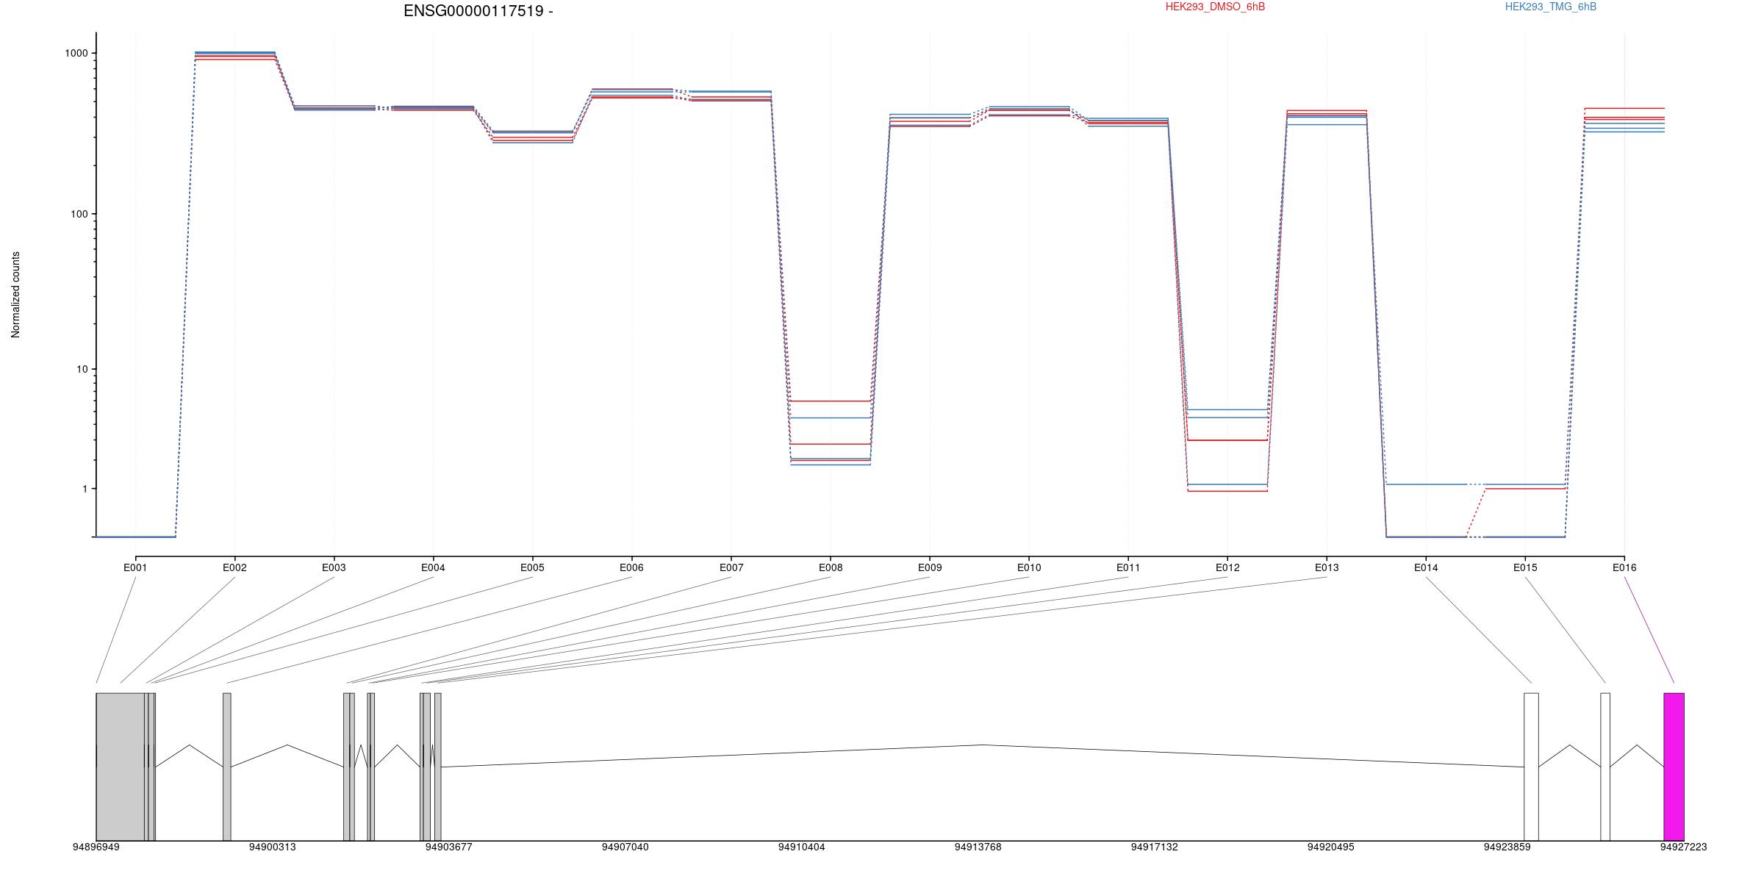Select exon label E015
The image size is (1764, 882).
[1525, 567]
